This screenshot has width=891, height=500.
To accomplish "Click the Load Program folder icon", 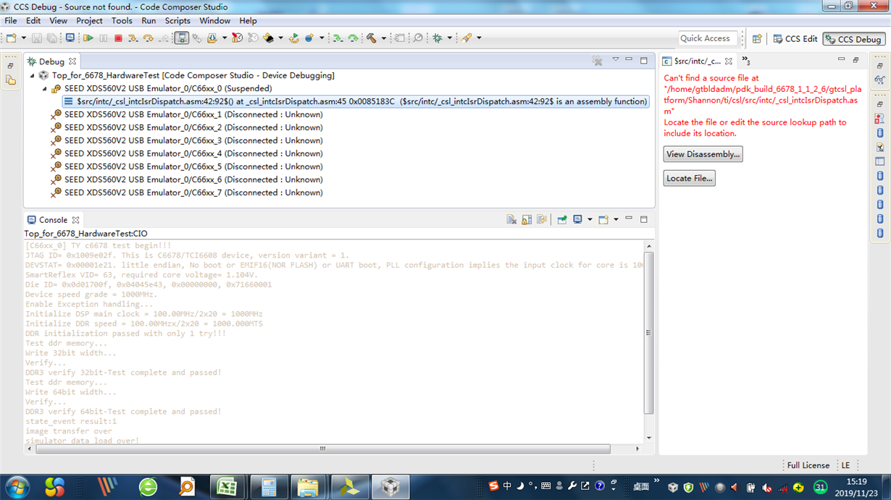I will (212, 38).
